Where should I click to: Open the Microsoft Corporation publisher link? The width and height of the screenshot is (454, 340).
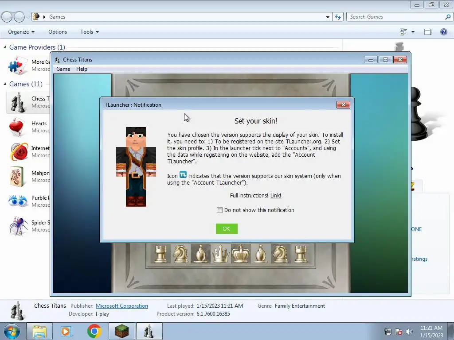point(121,306)
